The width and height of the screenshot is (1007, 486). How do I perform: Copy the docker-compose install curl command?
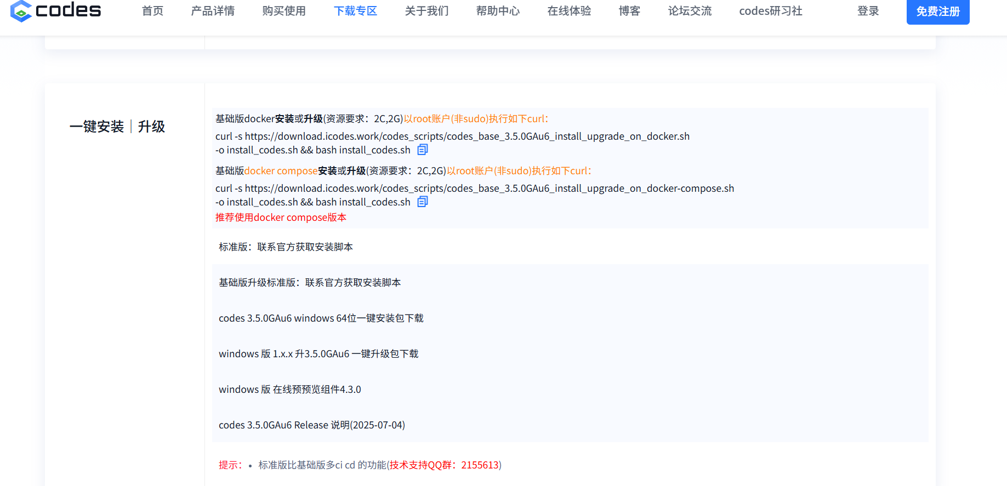tap(423, 202)
